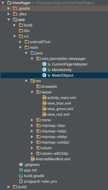108x190 pixels.
Task: Click the gradle icon beside build.gradle
Action: 21,176
